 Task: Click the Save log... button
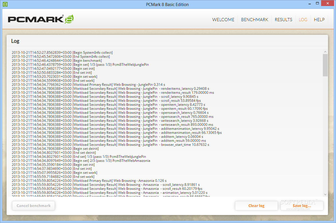click(x=302, y=206)
